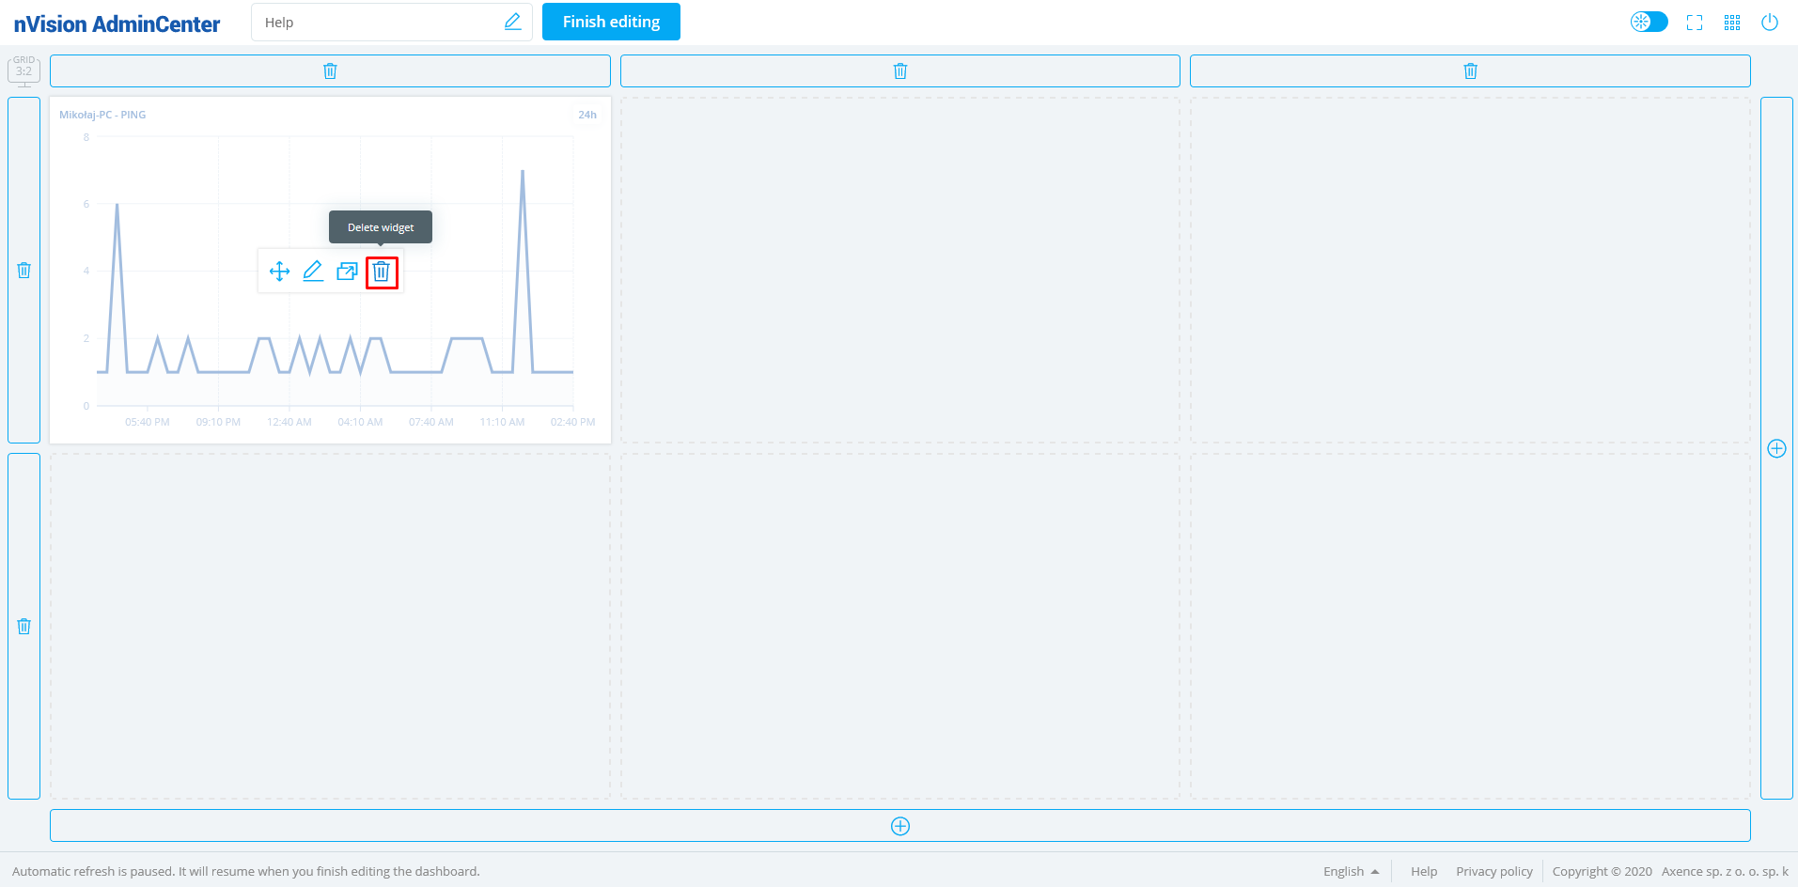The image size is (1798, 887).
Task: Delete the third column using its trash bar
Action: [x=1470, y=71]
